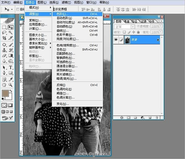Screen dimensions: 185x159
Task: Select the Path Selection tool
Action: [4, 67]
